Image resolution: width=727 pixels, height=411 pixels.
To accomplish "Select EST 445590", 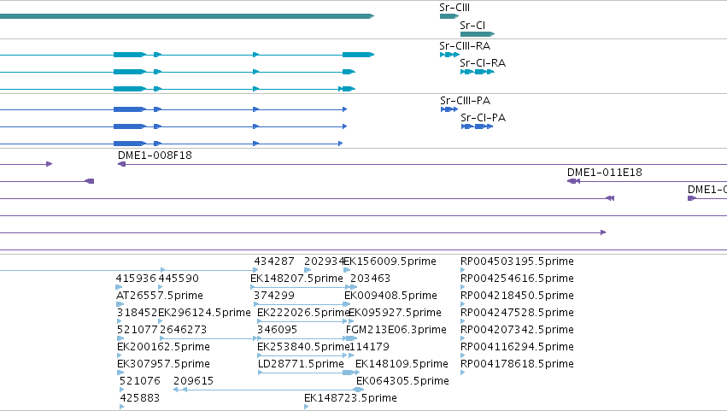I will click(179, 279).
